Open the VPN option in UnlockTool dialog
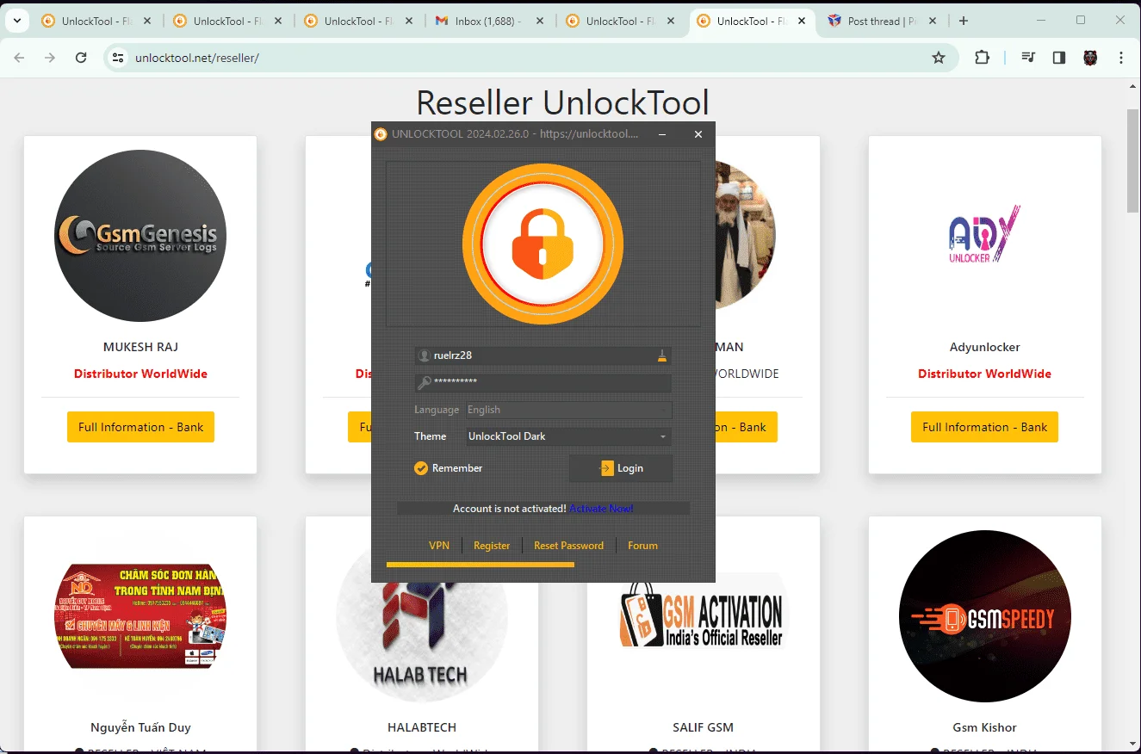 [439, 546]
